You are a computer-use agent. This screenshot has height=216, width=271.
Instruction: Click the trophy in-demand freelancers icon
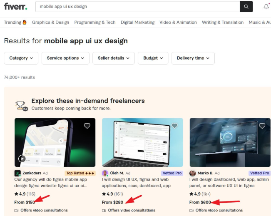tap(21, 106)
